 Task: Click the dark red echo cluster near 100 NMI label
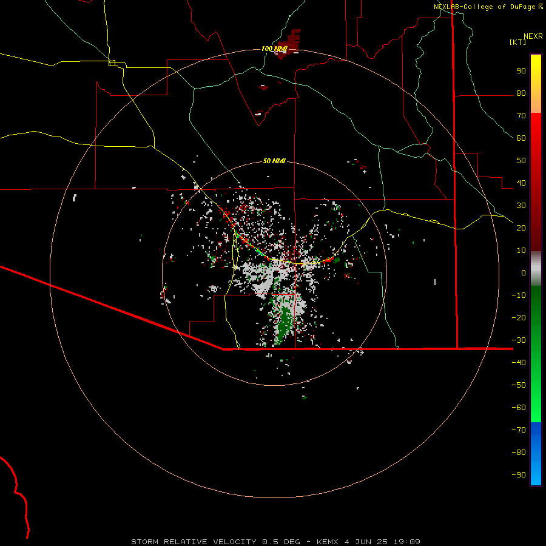tap(288, 44)
